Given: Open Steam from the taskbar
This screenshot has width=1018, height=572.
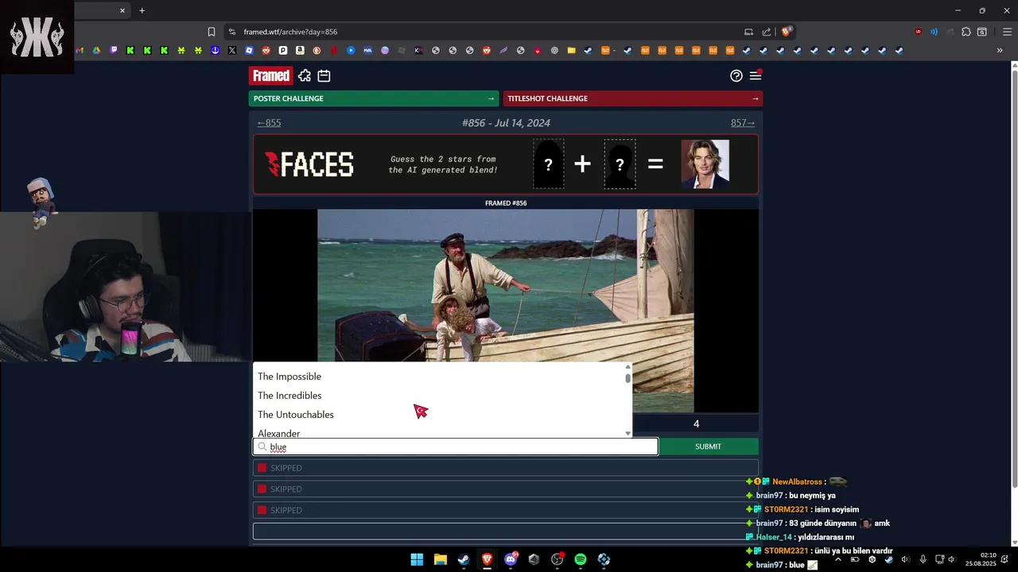Looking at the screenshot, I should click(464, 559).
